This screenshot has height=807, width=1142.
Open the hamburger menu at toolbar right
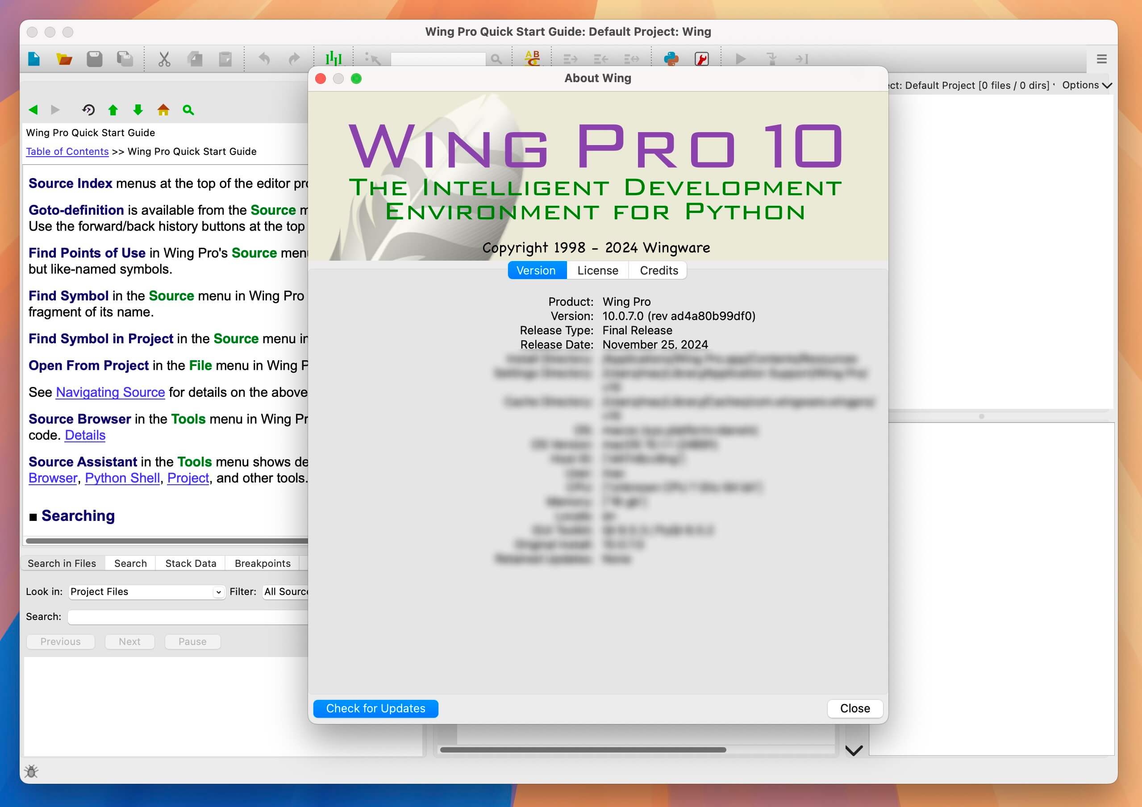click(1102, 59)
